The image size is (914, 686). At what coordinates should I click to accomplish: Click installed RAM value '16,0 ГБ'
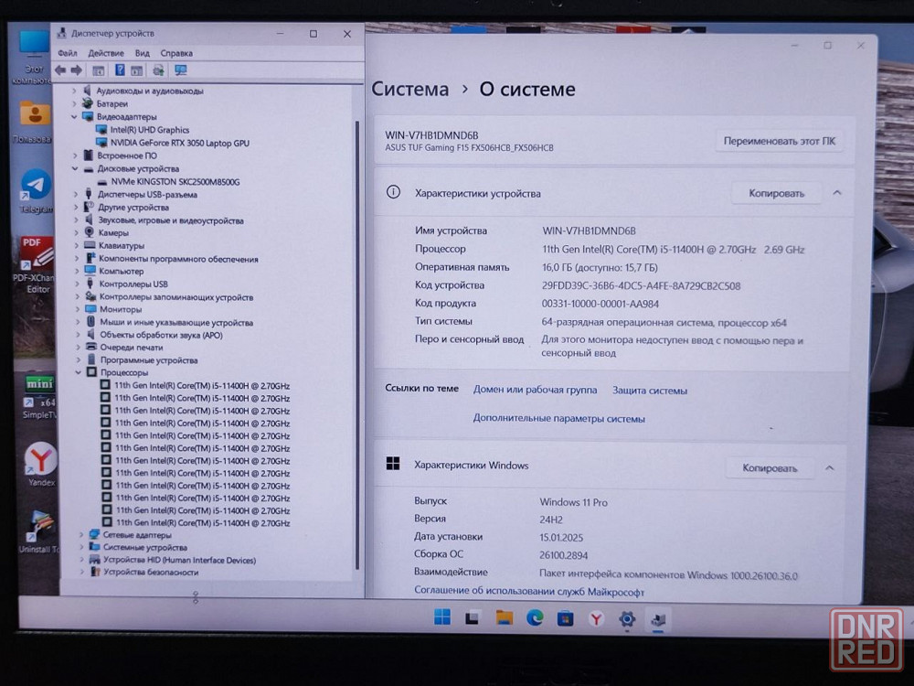600,268
